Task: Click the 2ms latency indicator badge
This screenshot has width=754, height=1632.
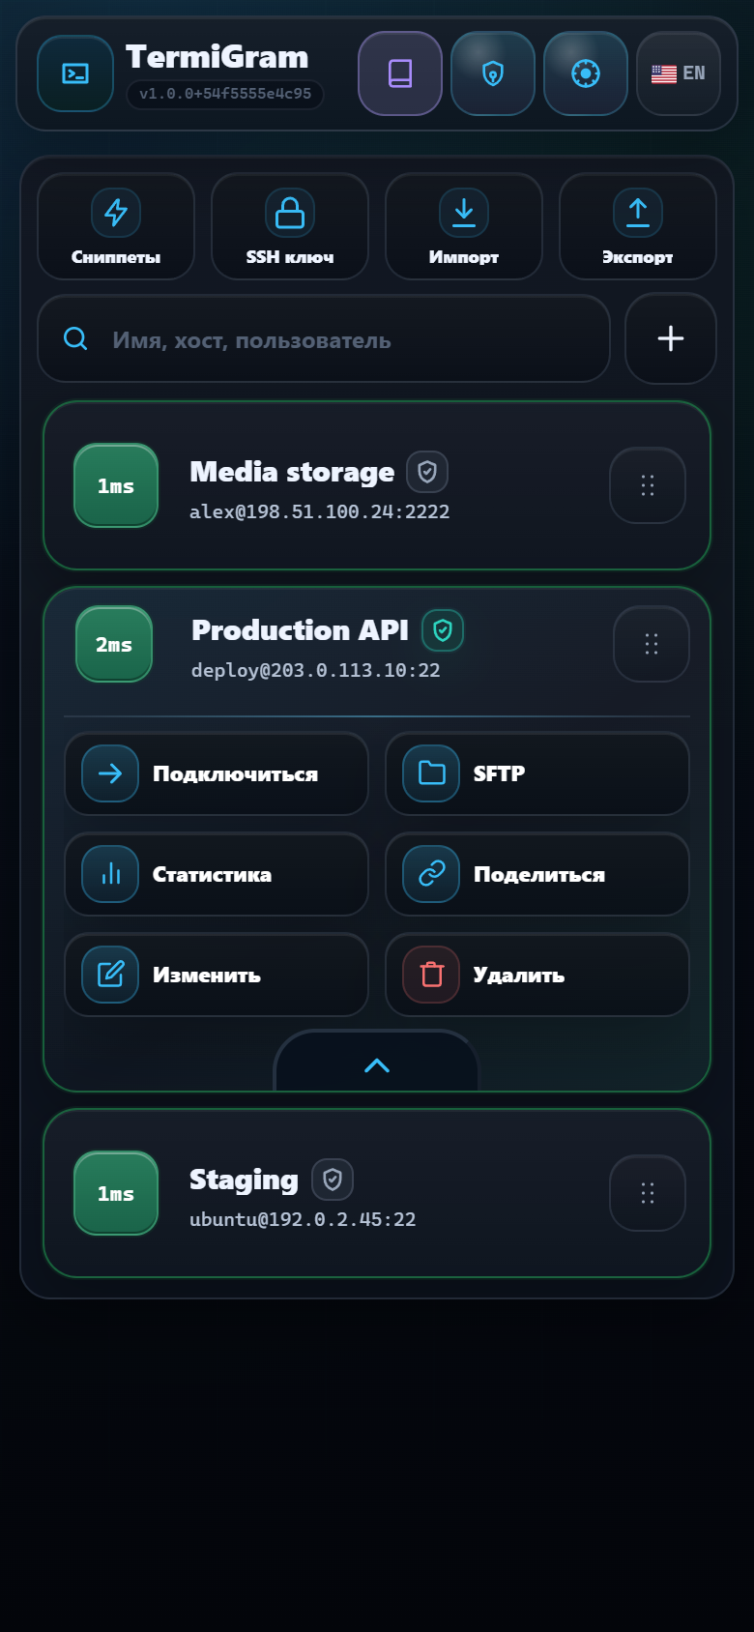Action: click(114, 644)
